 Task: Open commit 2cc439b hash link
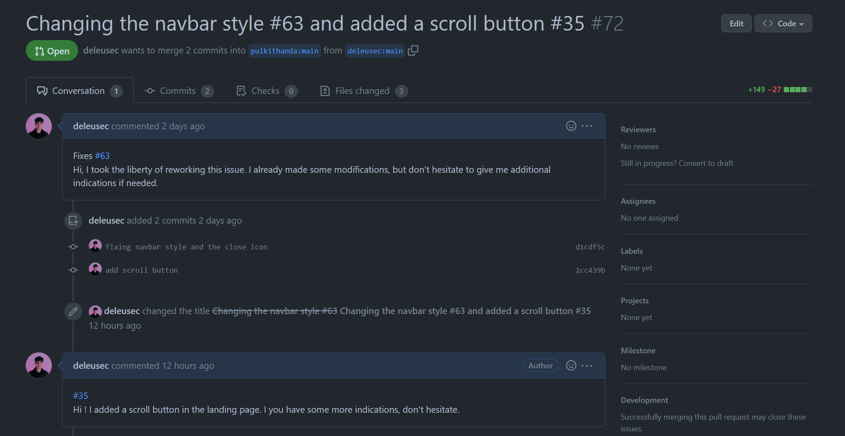click(x=590, y=270)
